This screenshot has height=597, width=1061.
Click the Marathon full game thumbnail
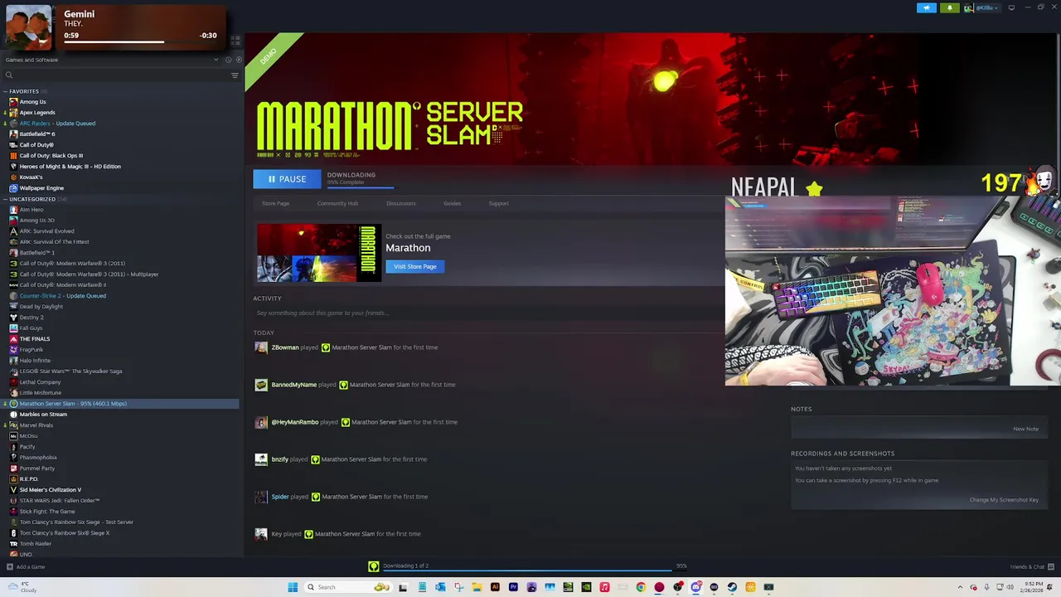pyautogui.click(x=319, y=253)
